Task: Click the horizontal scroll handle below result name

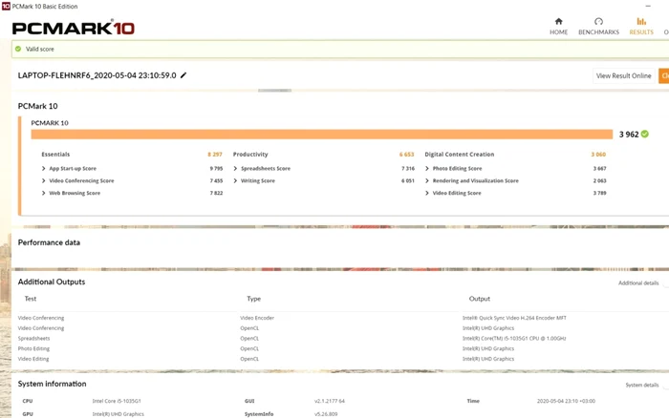Action: click(275, 91)
